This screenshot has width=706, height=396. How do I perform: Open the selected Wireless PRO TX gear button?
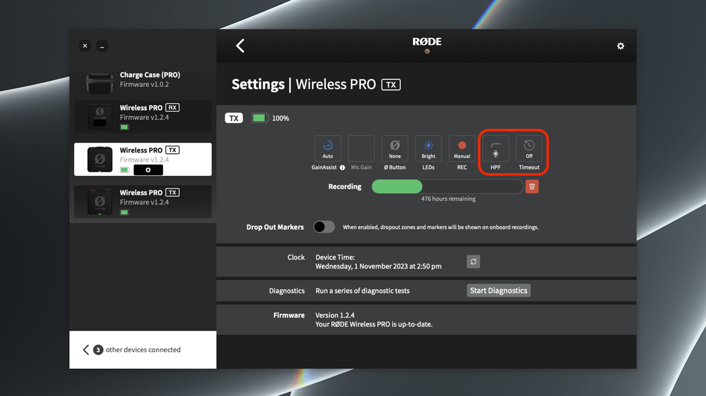click(148, 170)
